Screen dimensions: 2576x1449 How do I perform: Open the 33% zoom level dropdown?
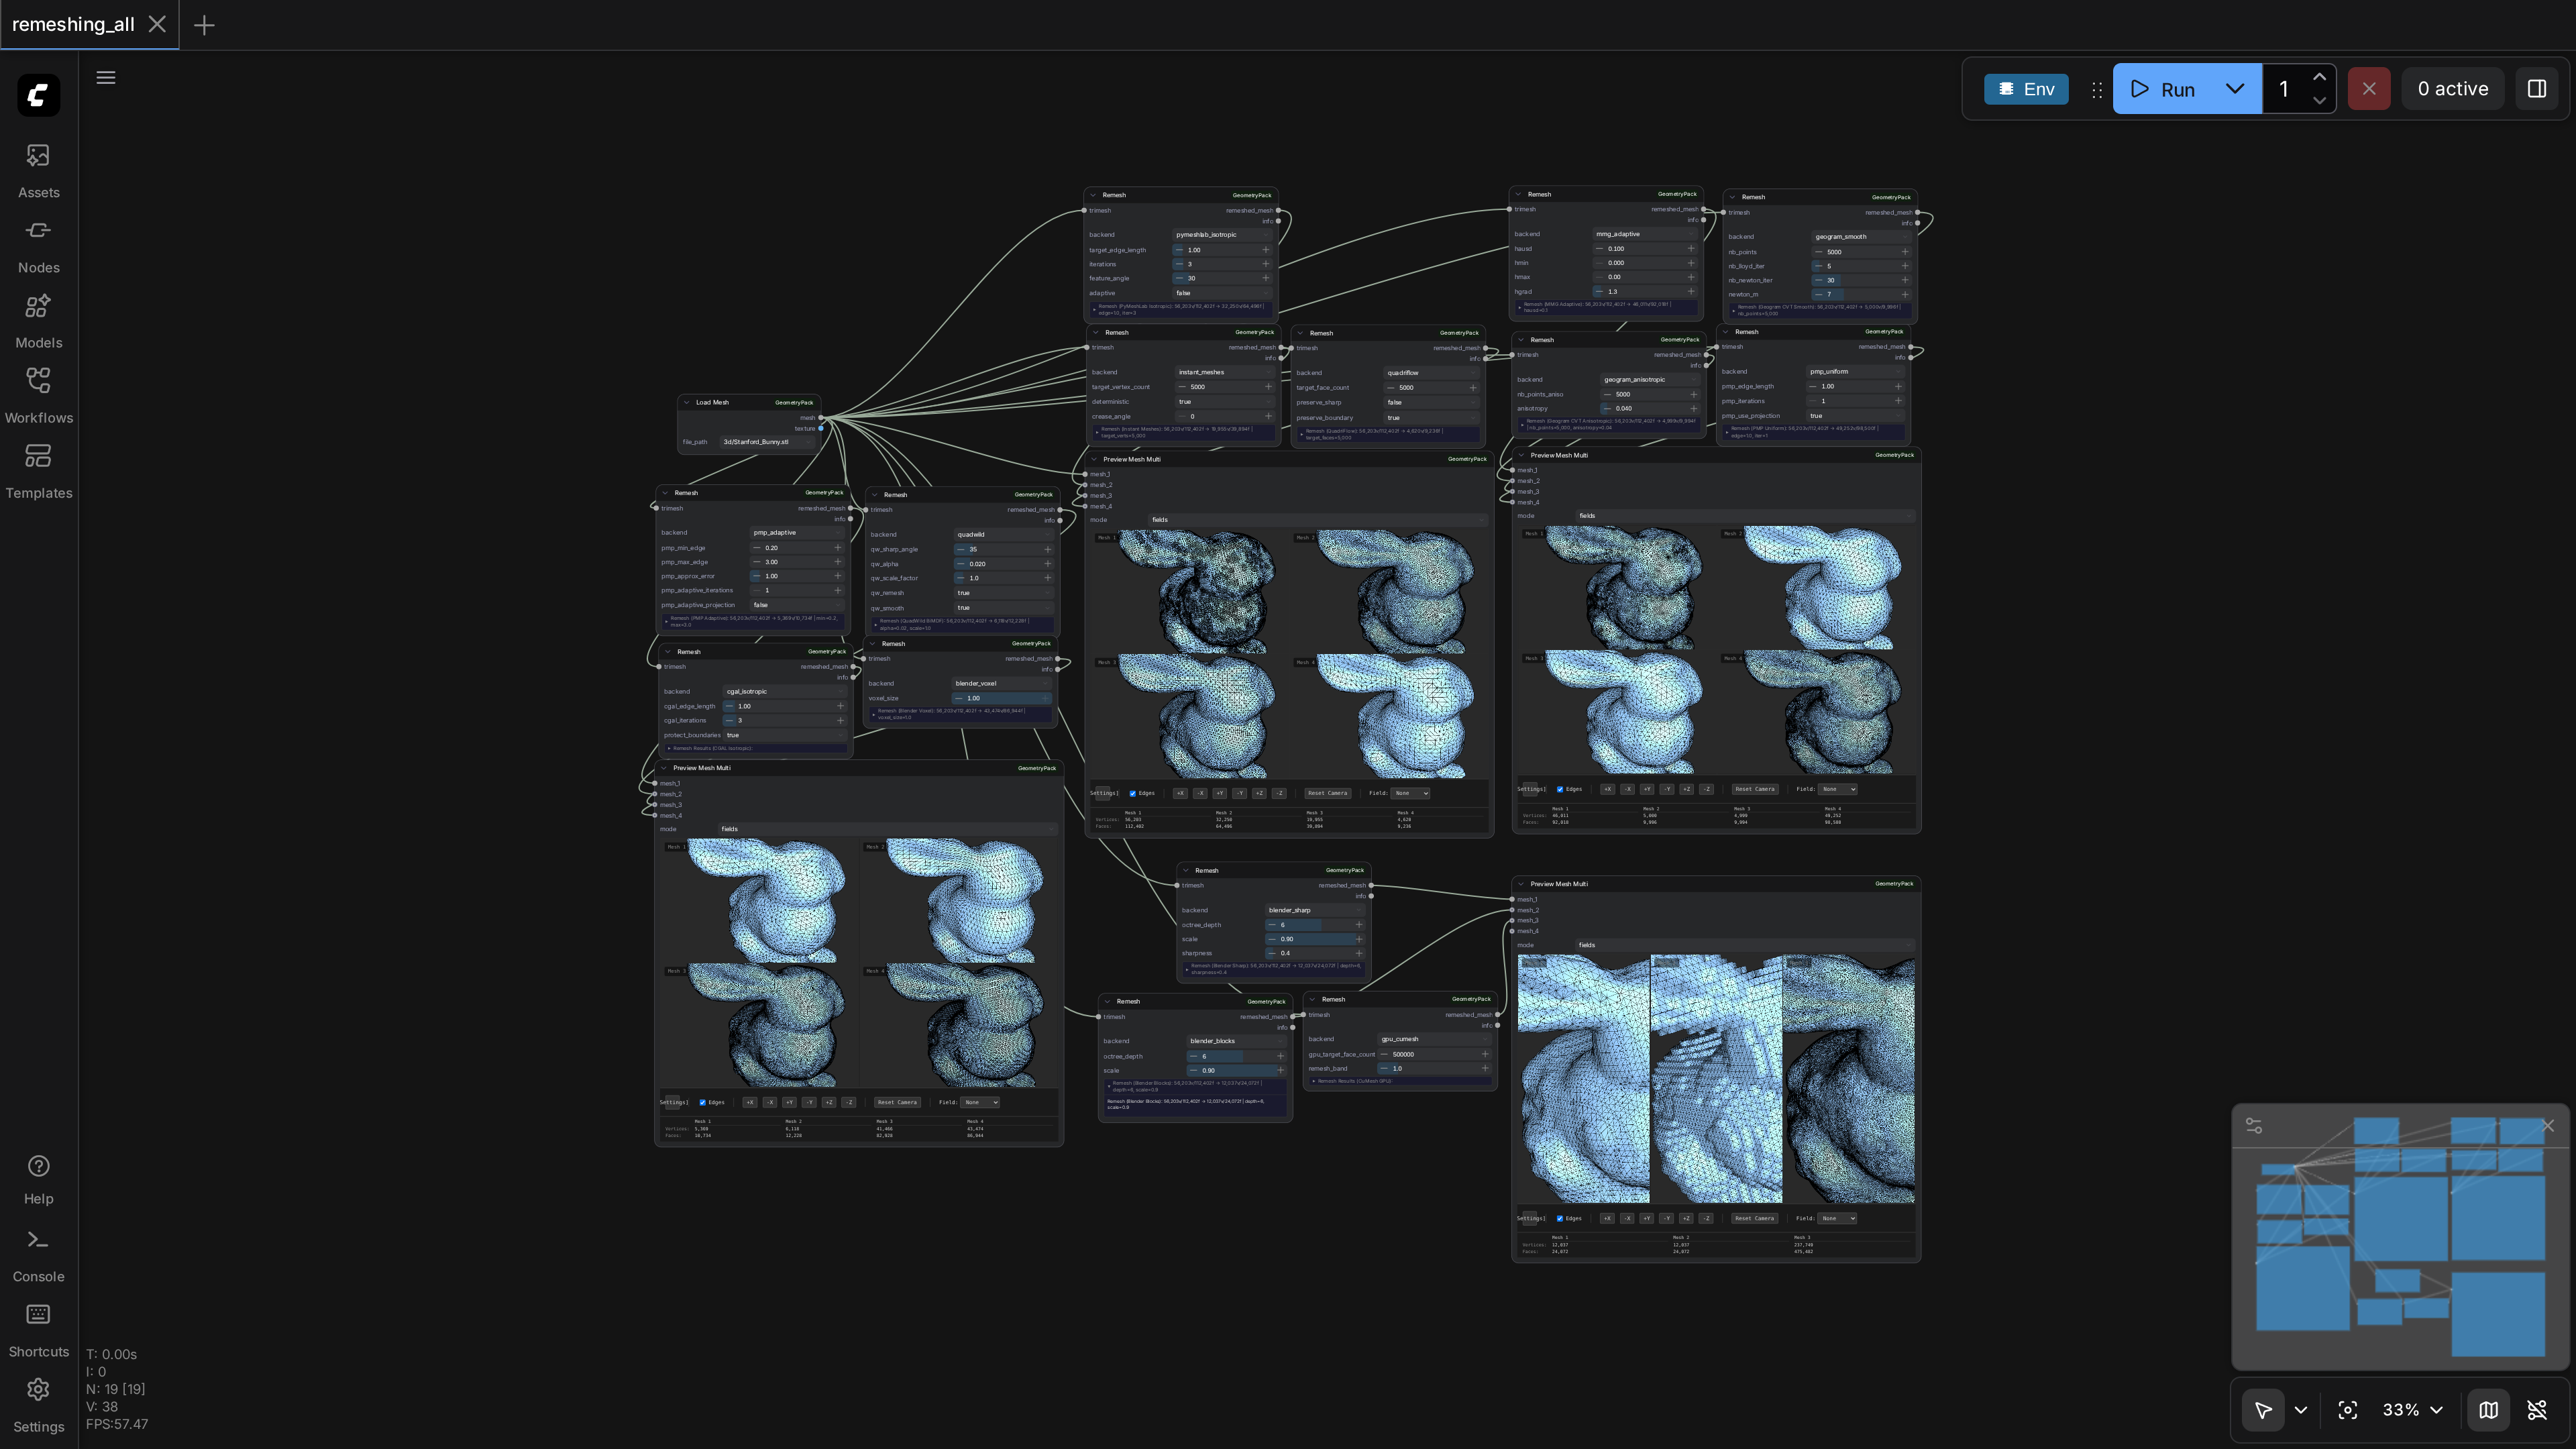2412,1410
